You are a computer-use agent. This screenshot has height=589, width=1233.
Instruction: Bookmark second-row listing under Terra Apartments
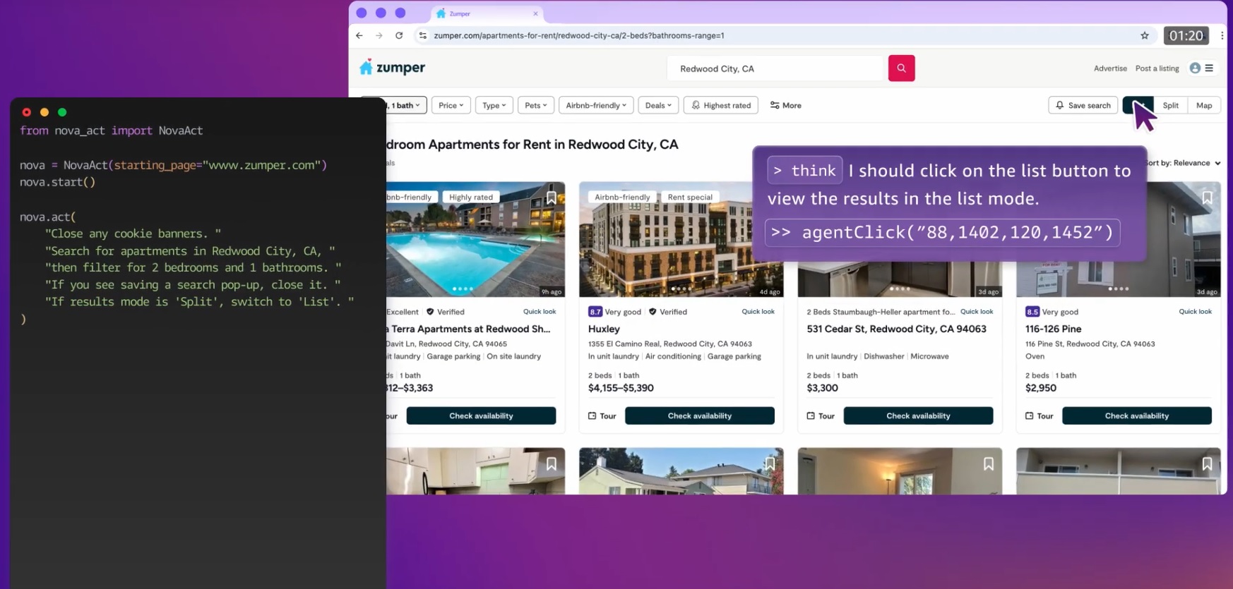(552, 464)
